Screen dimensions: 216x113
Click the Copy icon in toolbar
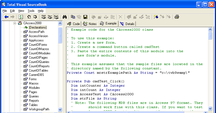[x=73, y=17]
